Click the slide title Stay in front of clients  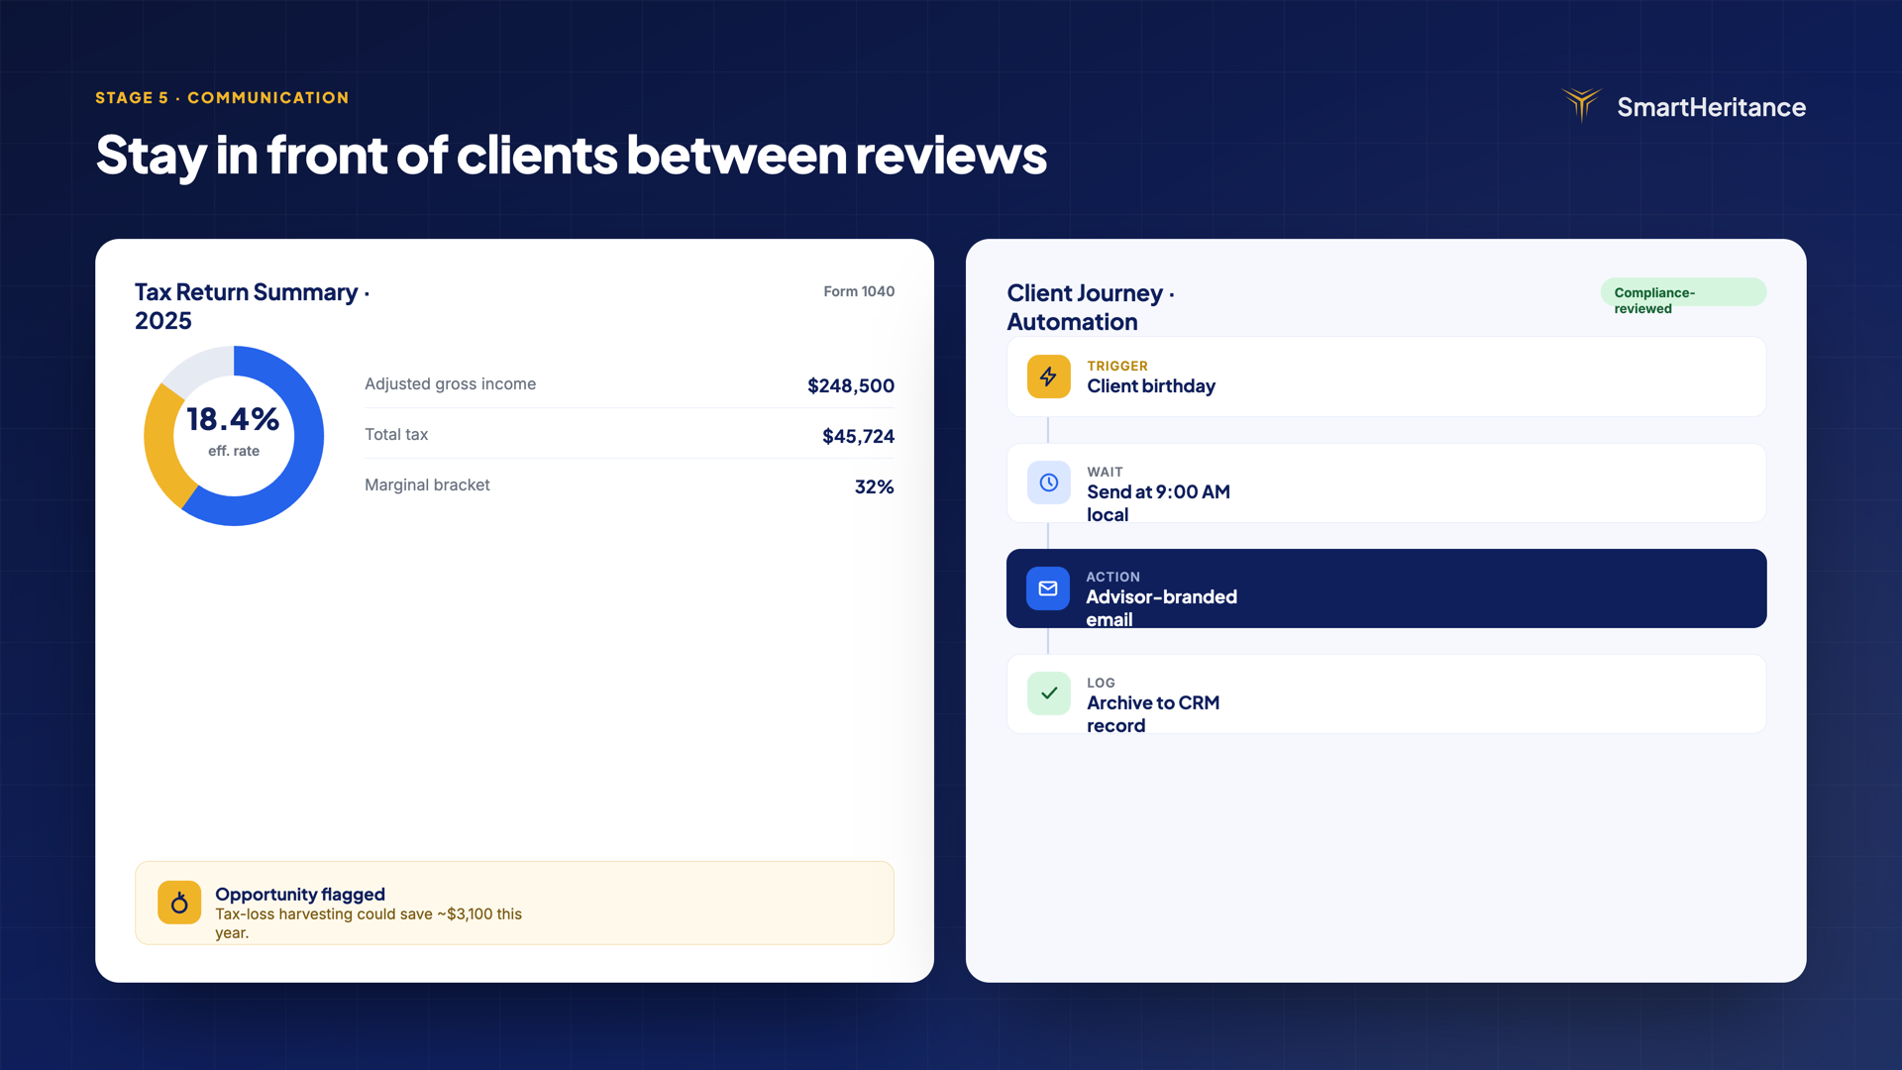click(x=571, y=156)
